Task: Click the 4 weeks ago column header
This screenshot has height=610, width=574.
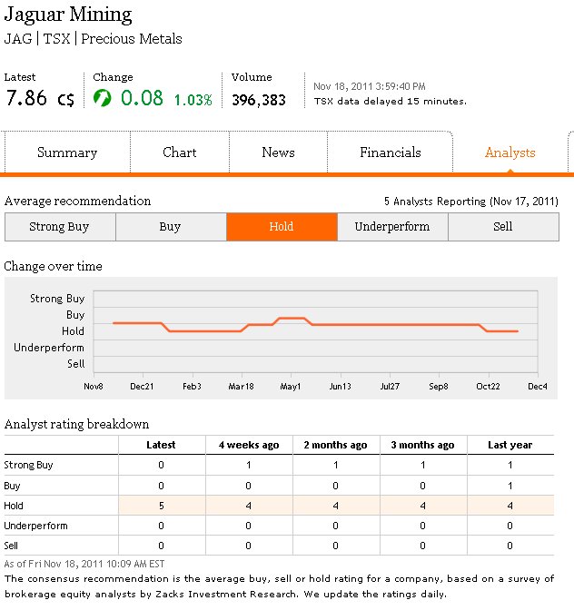Action: 249,445
